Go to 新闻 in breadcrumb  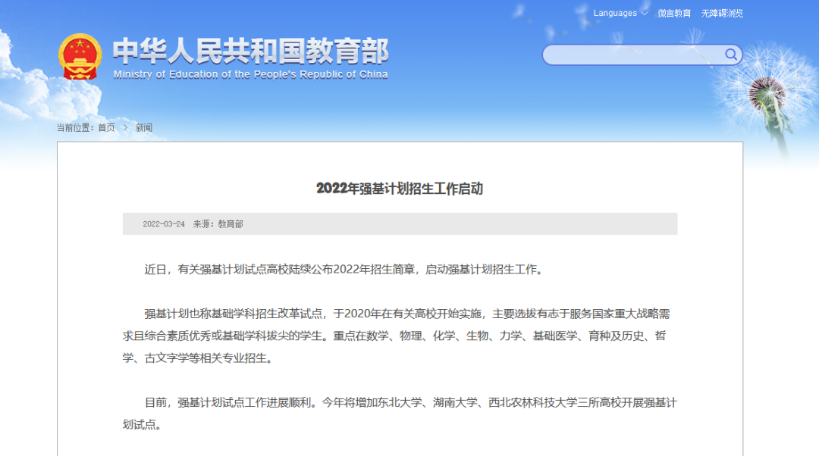[x=143, y=128]
